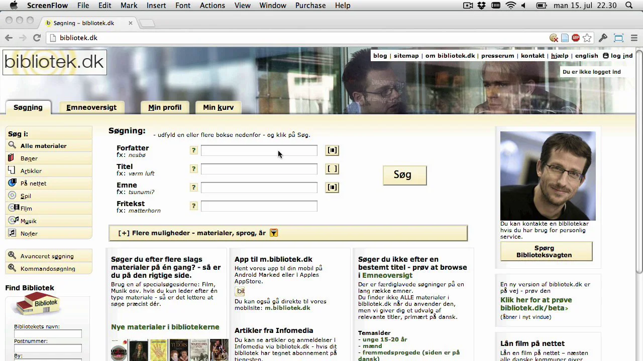This screenshot has width=643, height=361.
Task: Select Alle materialer in the Søg i list
Action: [x=49, y=146]
